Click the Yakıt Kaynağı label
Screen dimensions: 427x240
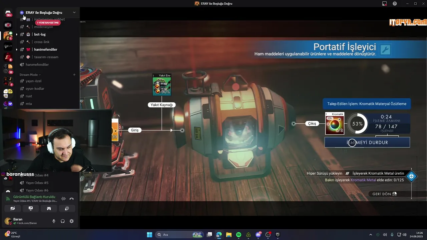tap(162, 105)
